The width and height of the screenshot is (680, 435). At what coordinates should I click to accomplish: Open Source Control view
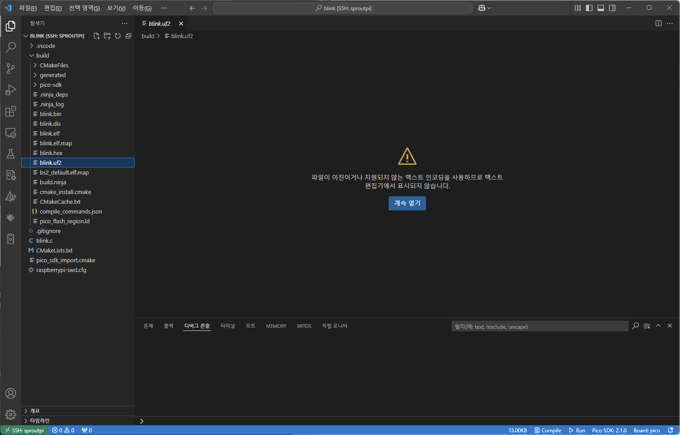(11, 69)
